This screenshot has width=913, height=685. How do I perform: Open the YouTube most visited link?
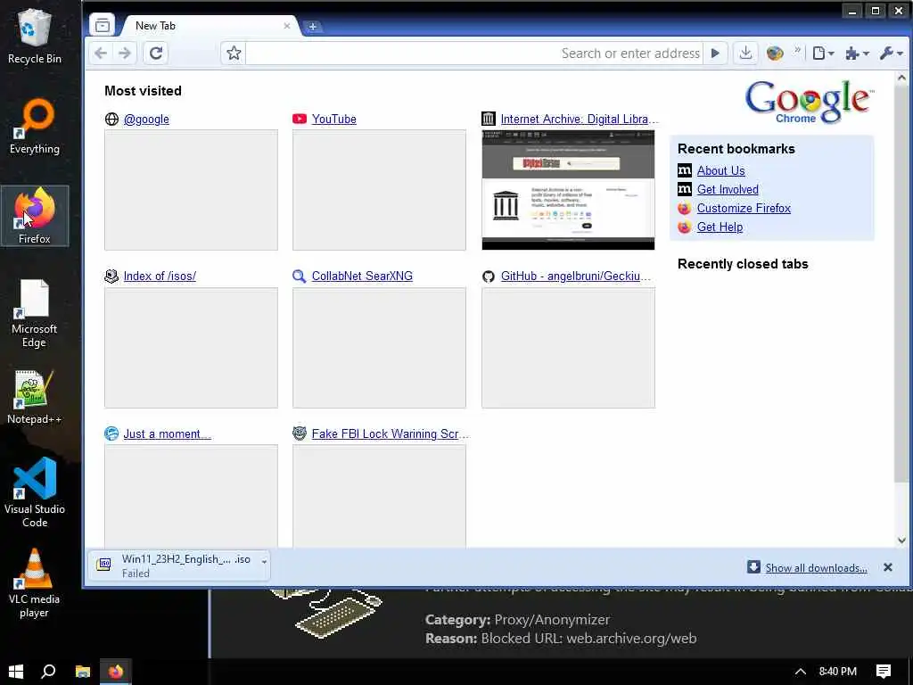click(333, 119)
